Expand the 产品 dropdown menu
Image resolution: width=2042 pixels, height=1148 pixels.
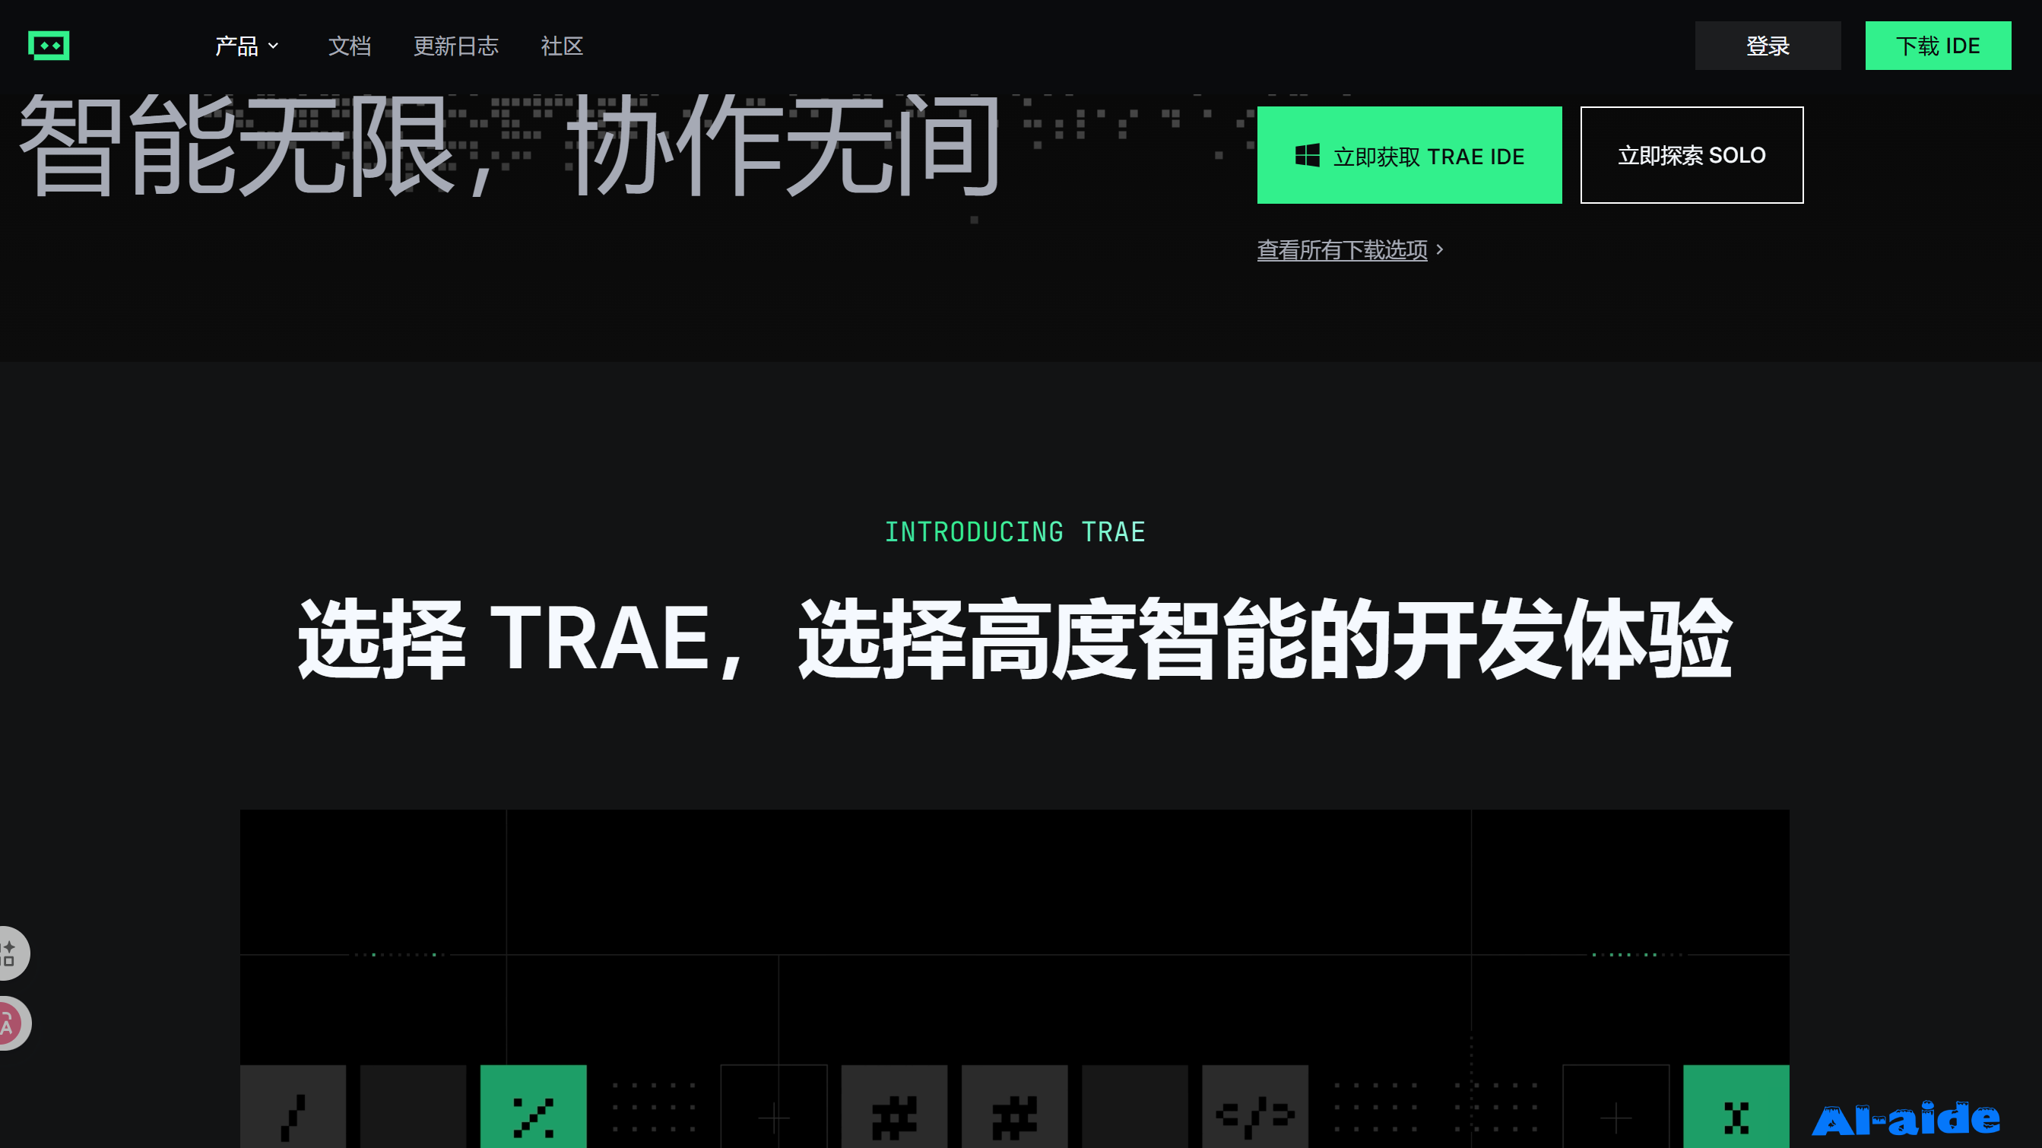point(237,46)
